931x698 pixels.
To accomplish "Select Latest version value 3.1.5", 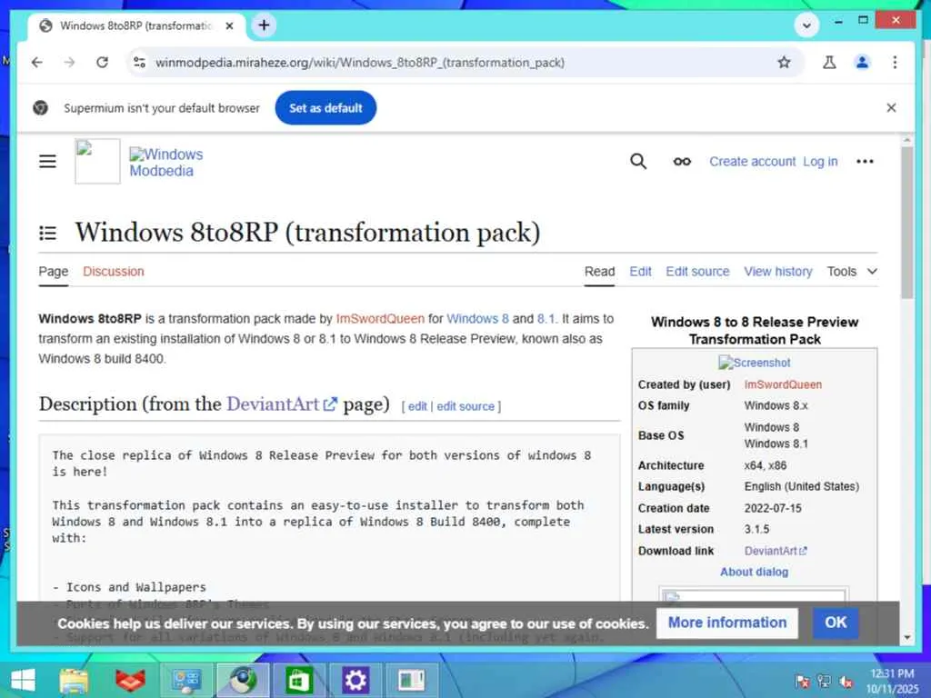I will [x=756, y=529].
